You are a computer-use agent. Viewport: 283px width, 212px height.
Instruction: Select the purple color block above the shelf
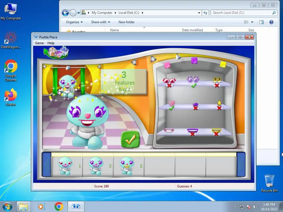click(194, 60)
